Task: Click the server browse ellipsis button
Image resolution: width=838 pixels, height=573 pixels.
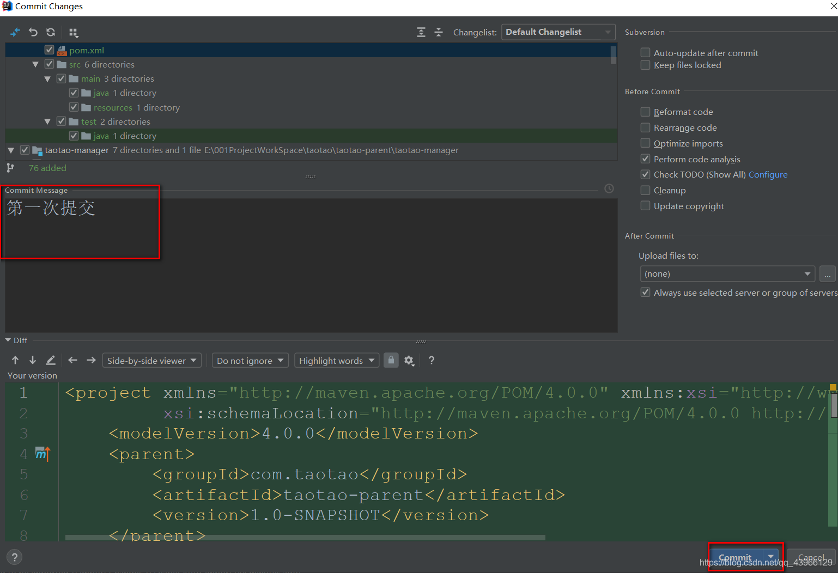Action: 827,273
